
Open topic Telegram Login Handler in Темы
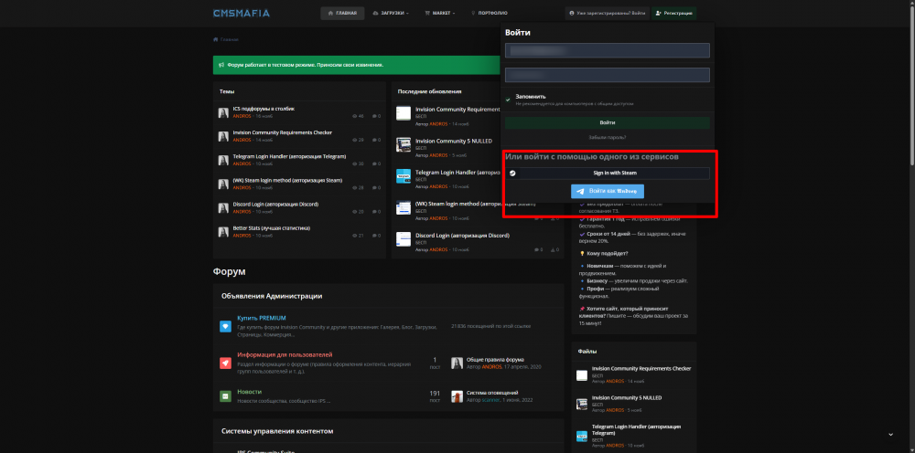[289, 156]
